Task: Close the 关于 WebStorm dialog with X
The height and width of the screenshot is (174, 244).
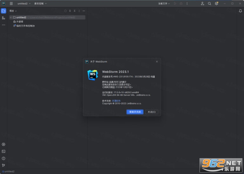Action: 157,61
